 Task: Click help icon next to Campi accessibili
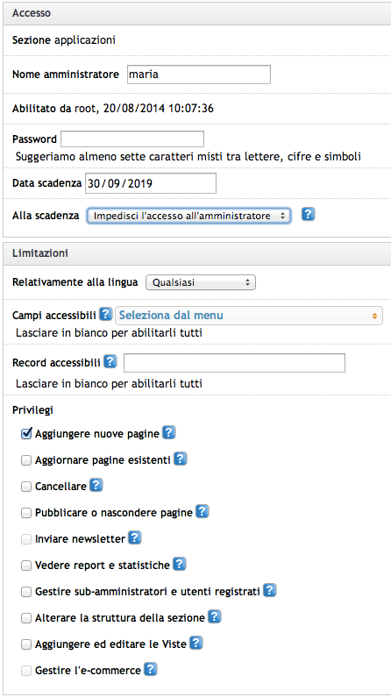tap(105, 314)
